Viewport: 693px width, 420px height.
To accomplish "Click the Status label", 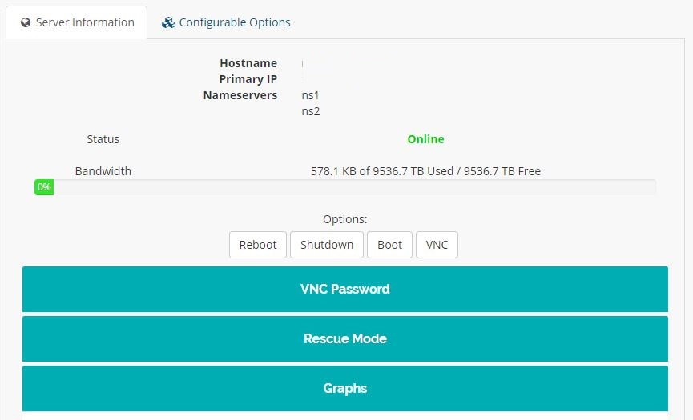I will (x=103, y=139).
